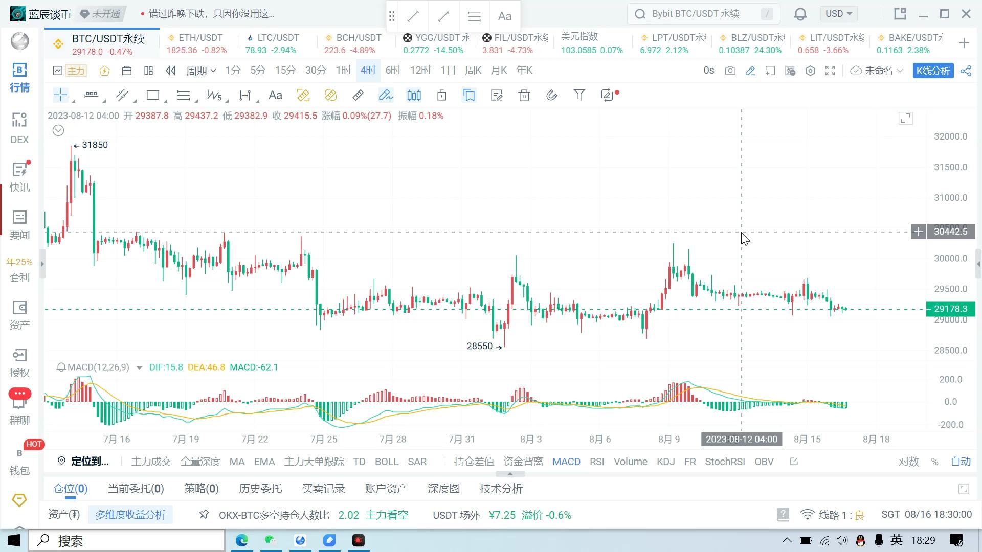Viewport: 982px width, 552px height.
Task: Switch to ETH/USDT ticker tab
Action: point(197,43)
